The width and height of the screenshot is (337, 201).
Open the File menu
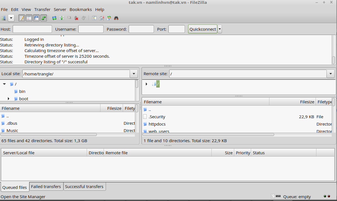click(x=4, y=10)
